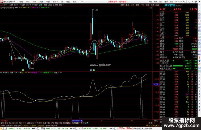The width and height of the screenshot is (201, 130).
Task: Switch to 分时 chart period
Action: [6, 5]
